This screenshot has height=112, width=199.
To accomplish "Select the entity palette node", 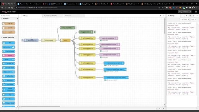I will point(9,59).
